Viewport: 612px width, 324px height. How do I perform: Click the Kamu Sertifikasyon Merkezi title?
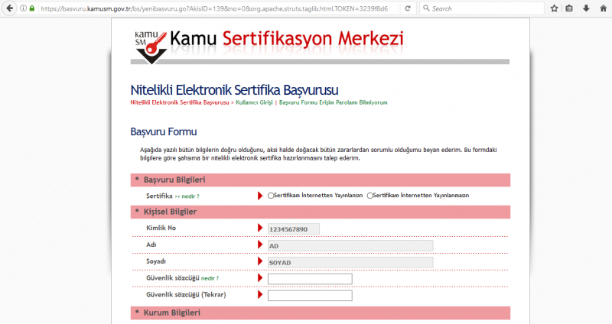[287, 39]
